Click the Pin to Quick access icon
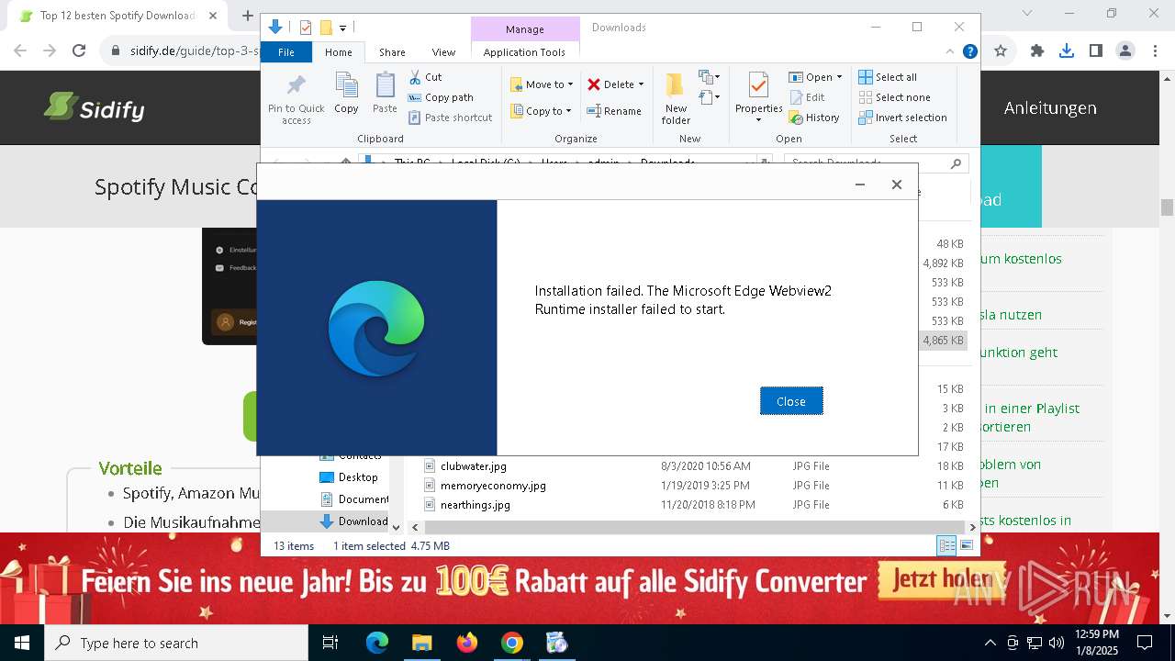 click(296, 86)
